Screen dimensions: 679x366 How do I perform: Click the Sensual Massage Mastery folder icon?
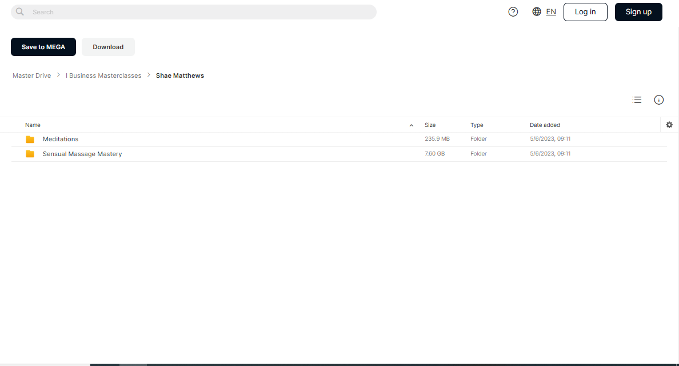pyautogui.click(x=30, y=154)
